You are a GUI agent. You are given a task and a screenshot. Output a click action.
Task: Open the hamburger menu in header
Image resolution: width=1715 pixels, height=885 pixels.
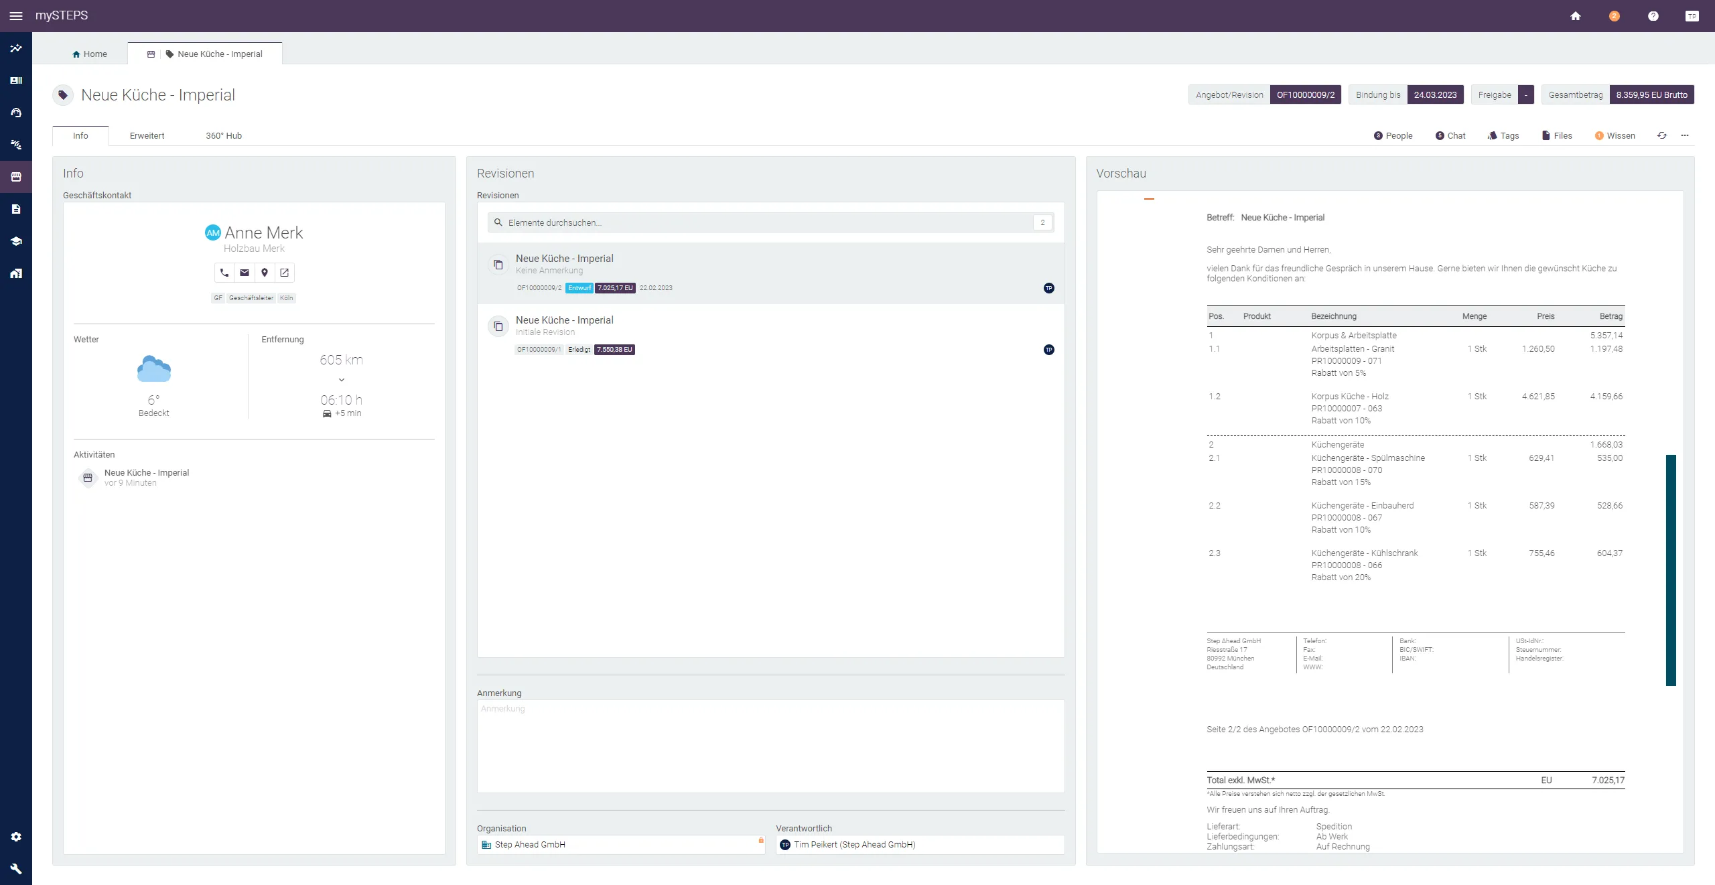tap(16, 15)
